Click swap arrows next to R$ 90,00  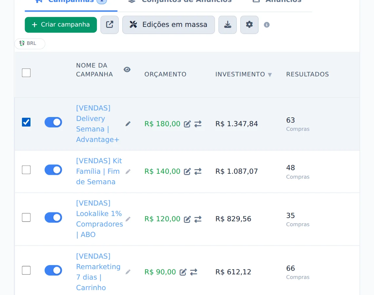tap(194, 272)
